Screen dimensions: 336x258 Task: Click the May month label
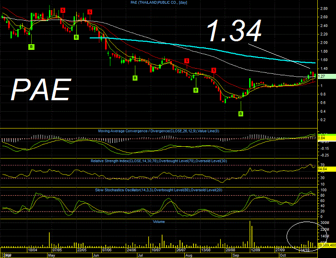coord(51,255)
